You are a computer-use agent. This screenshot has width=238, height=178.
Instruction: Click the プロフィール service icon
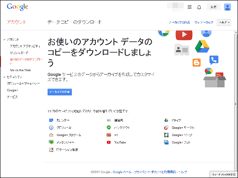click(51, 128)
